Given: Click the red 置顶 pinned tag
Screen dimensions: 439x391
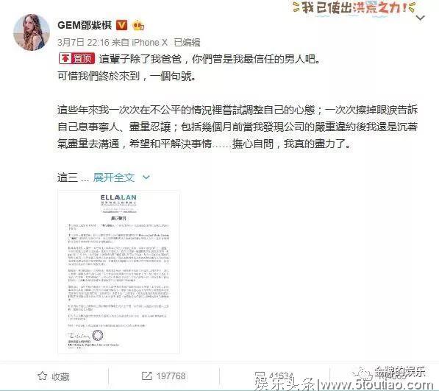Looking at the screenshot, I should pos(76,58).
